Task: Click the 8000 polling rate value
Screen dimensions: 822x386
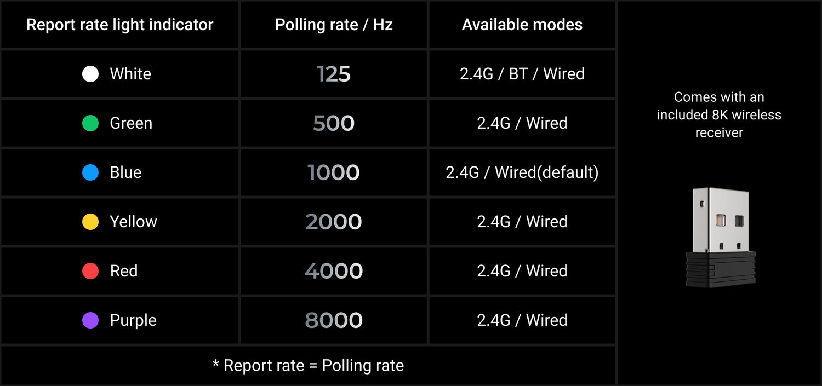Action: click(334, 320)
